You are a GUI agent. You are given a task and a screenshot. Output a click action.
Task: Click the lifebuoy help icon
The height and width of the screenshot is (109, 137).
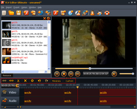107,13
